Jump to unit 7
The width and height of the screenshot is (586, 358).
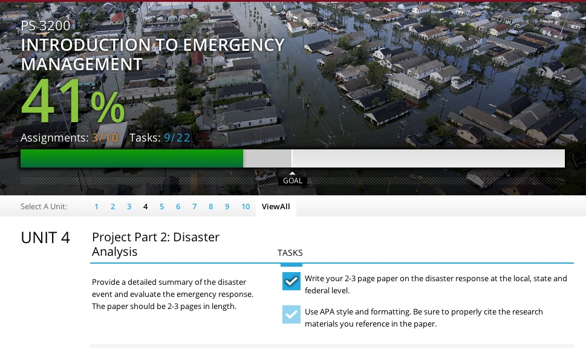(x=194, y=207)
